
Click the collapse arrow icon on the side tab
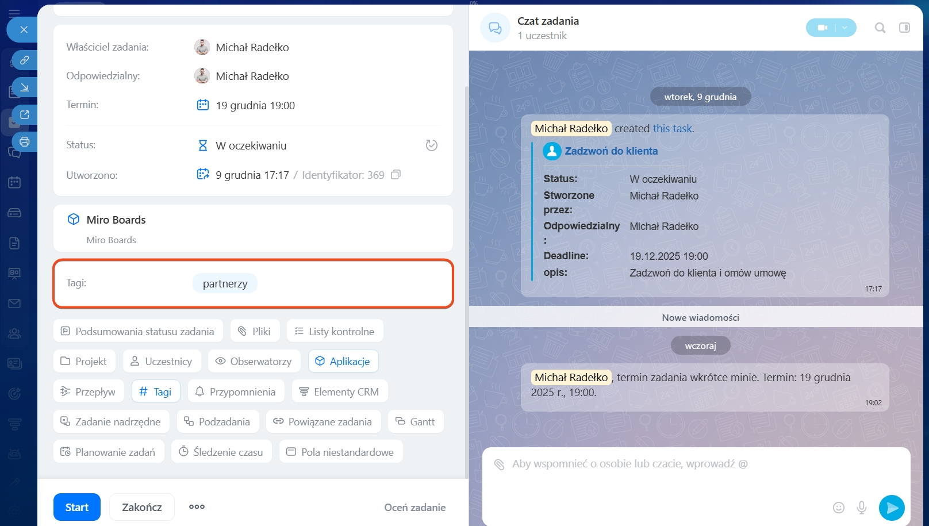tap(25, 87)
